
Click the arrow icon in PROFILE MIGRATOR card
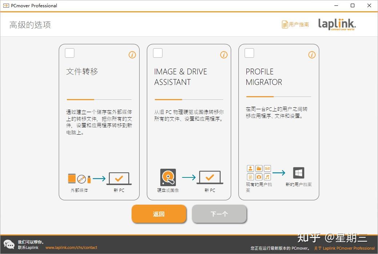[279, 173]
